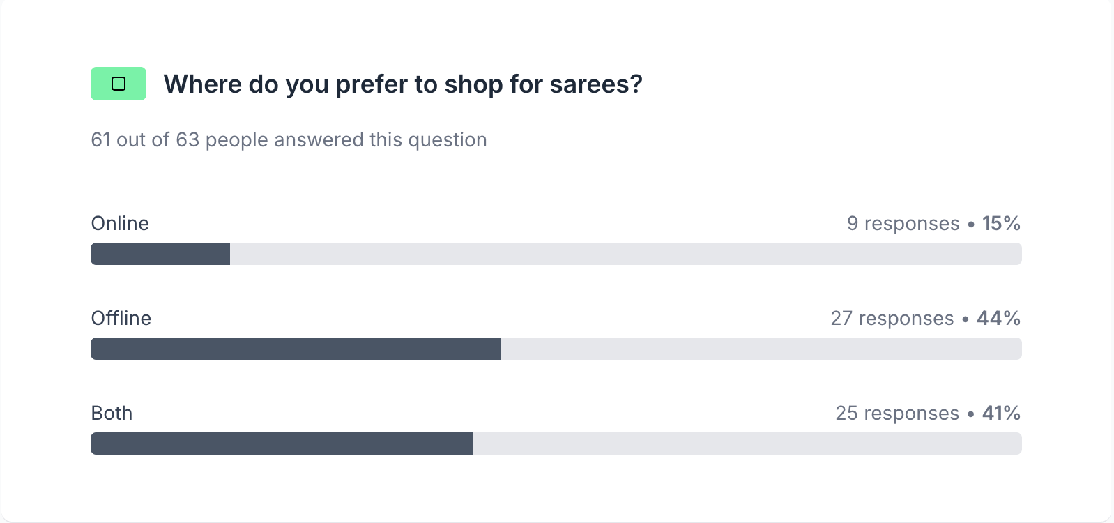Viewport: 1114px width, 523px height.
Task: Click the light unfilled part of Online bar
Action: click(x=625, y=254)
